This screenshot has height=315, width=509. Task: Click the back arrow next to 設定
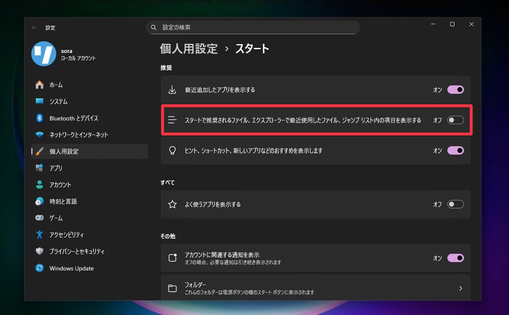35,28
